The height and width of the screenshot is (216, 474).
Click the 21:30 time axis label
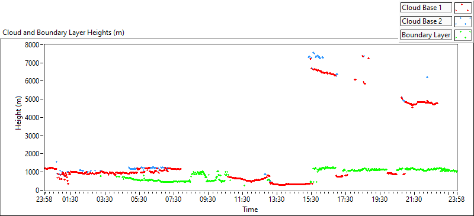[x=414, y=199]
